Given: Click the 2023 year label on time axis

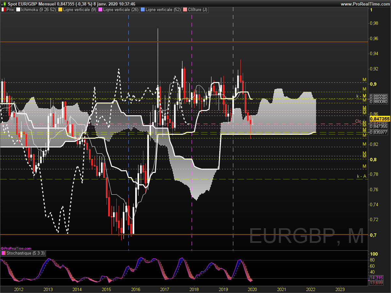Looking at the screenshot, I should click(x=340, y=289).
